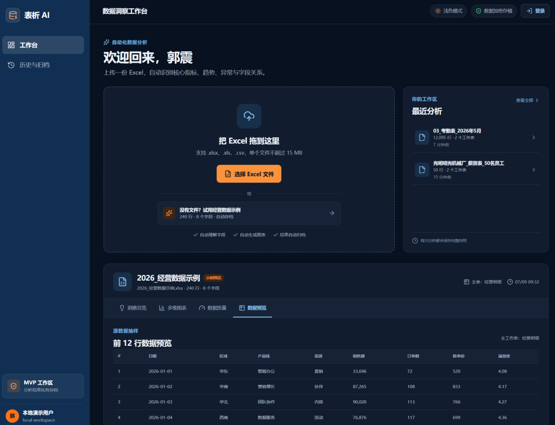The width and height of the screenshot is (555, 425).
Task: Expand the 03_考勤表 entry chevron
Action: (534, 137)
